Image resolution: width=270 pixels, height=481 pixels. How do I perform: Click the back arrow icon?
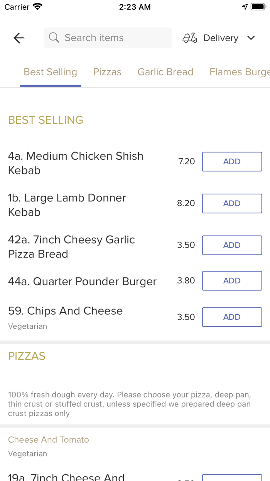click(19, 38)
